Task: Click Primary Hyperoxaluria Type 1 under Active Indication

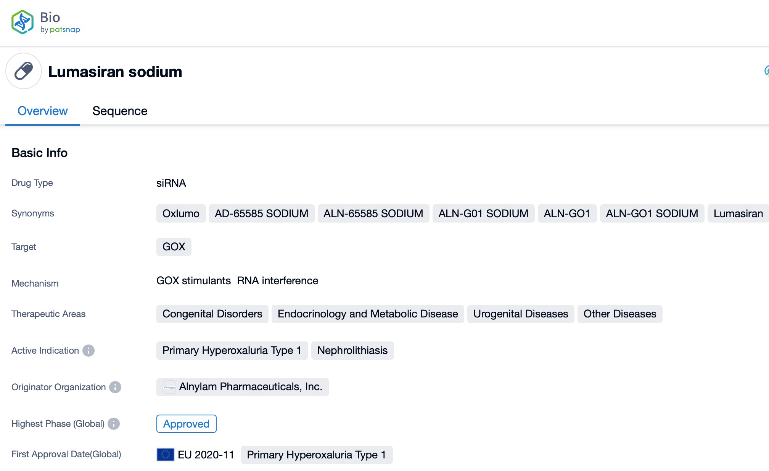Action: (232, 351)
